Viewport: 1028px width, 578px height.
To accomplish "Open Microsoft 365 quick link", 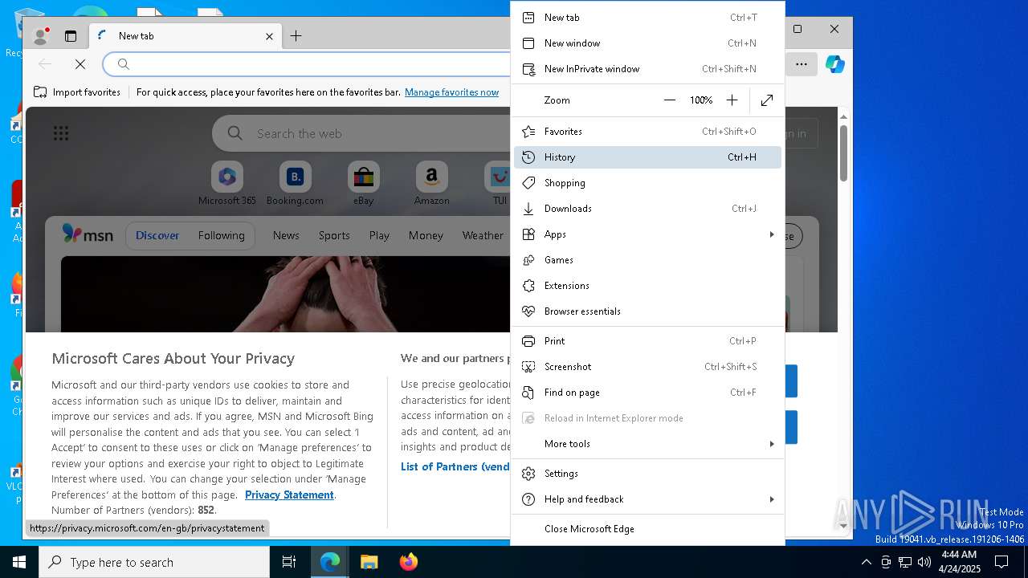I will [x=227, y=184].
